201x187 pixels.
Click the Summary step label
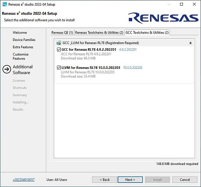[20, 95]
